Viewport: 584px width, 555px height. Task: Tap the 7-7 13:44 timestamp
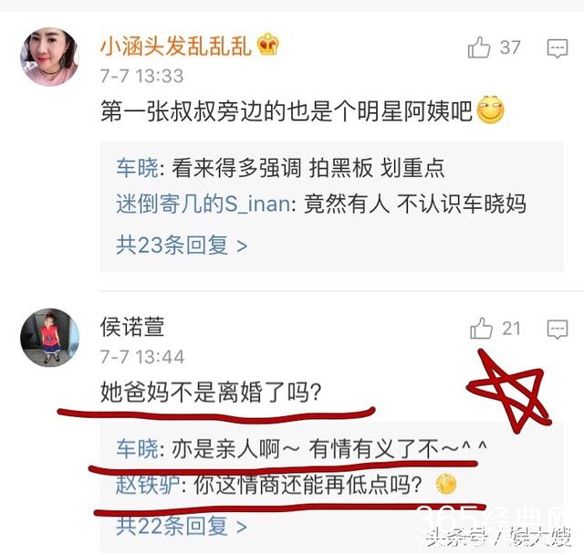point(142,357)
